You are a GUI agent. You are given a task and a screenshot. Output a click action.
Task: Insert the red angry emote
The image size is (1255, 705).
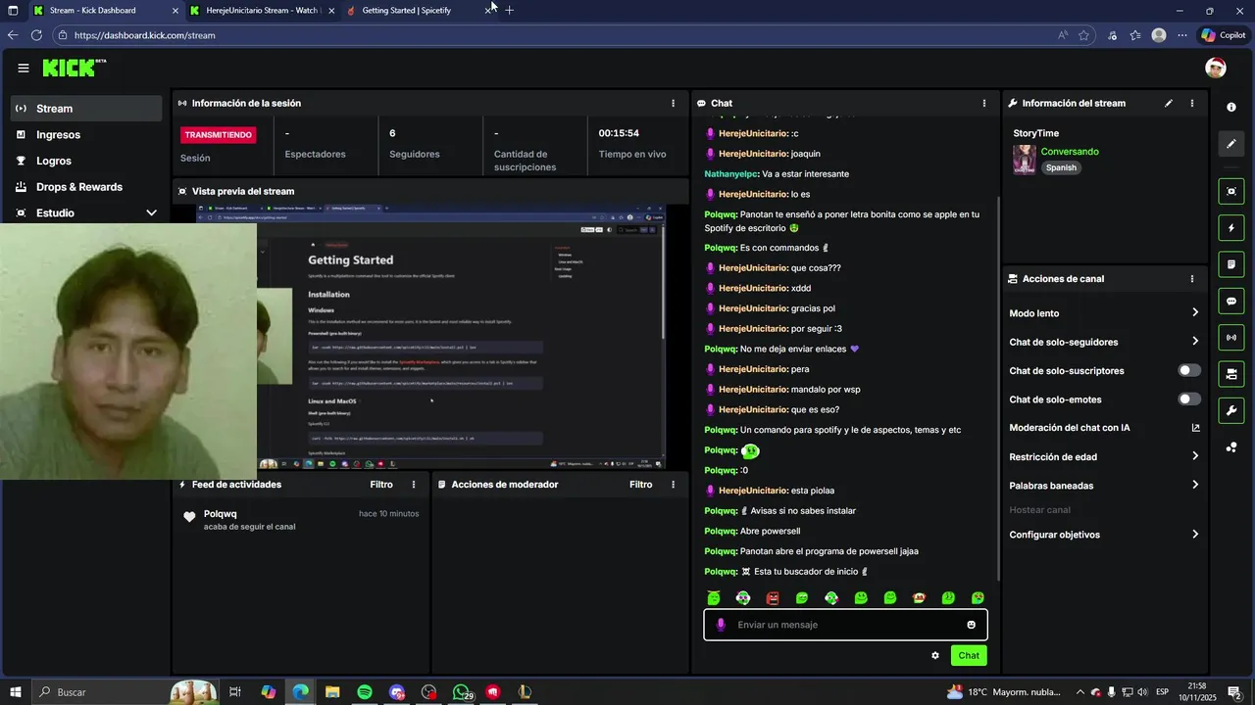point(773,598)
